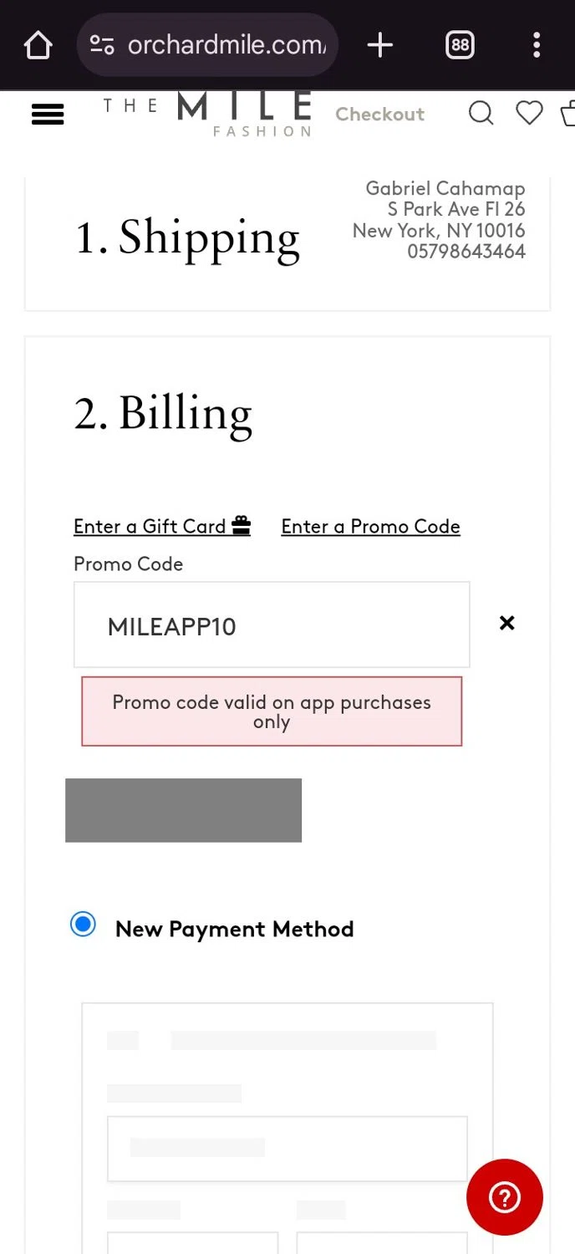Viewport: 575px width, 1254px height.
Task: Open a new browser tab
Action: [379, 45]
